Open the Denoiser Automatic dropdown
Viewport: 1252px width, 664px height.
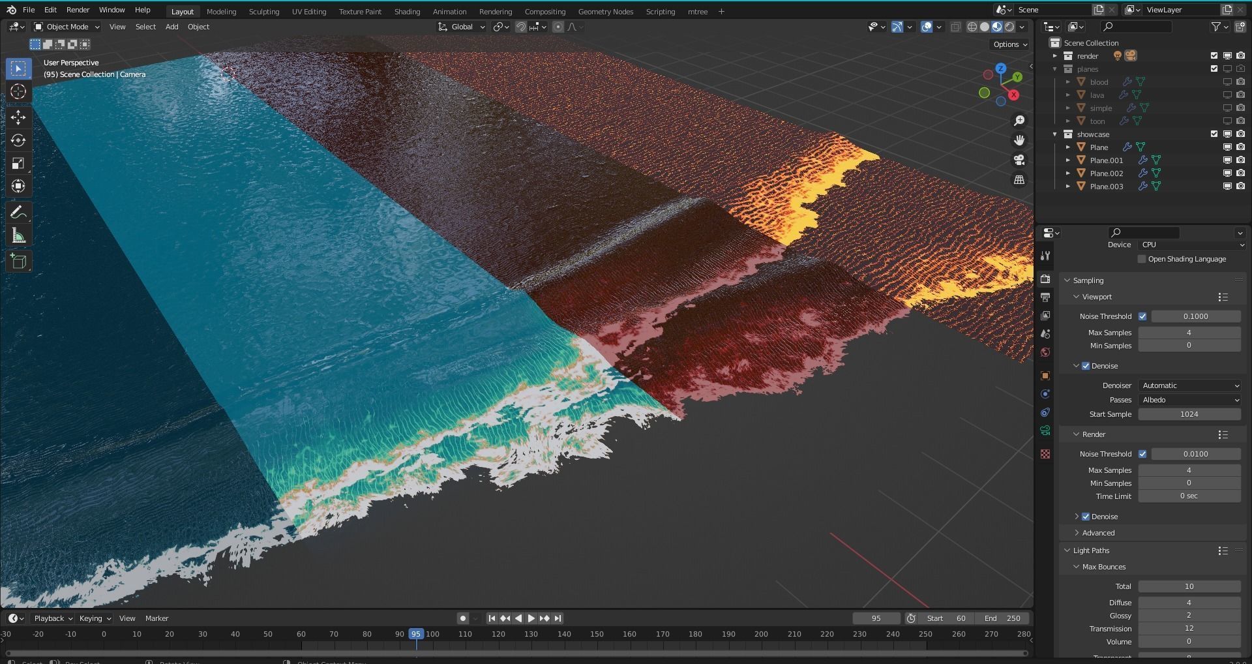tap(1190, 385)
